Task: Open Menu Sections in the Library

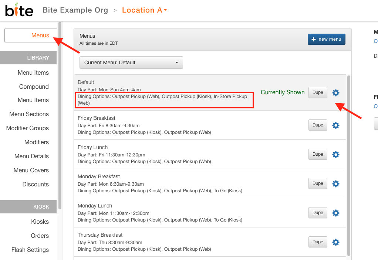Action: pos(29,114)
